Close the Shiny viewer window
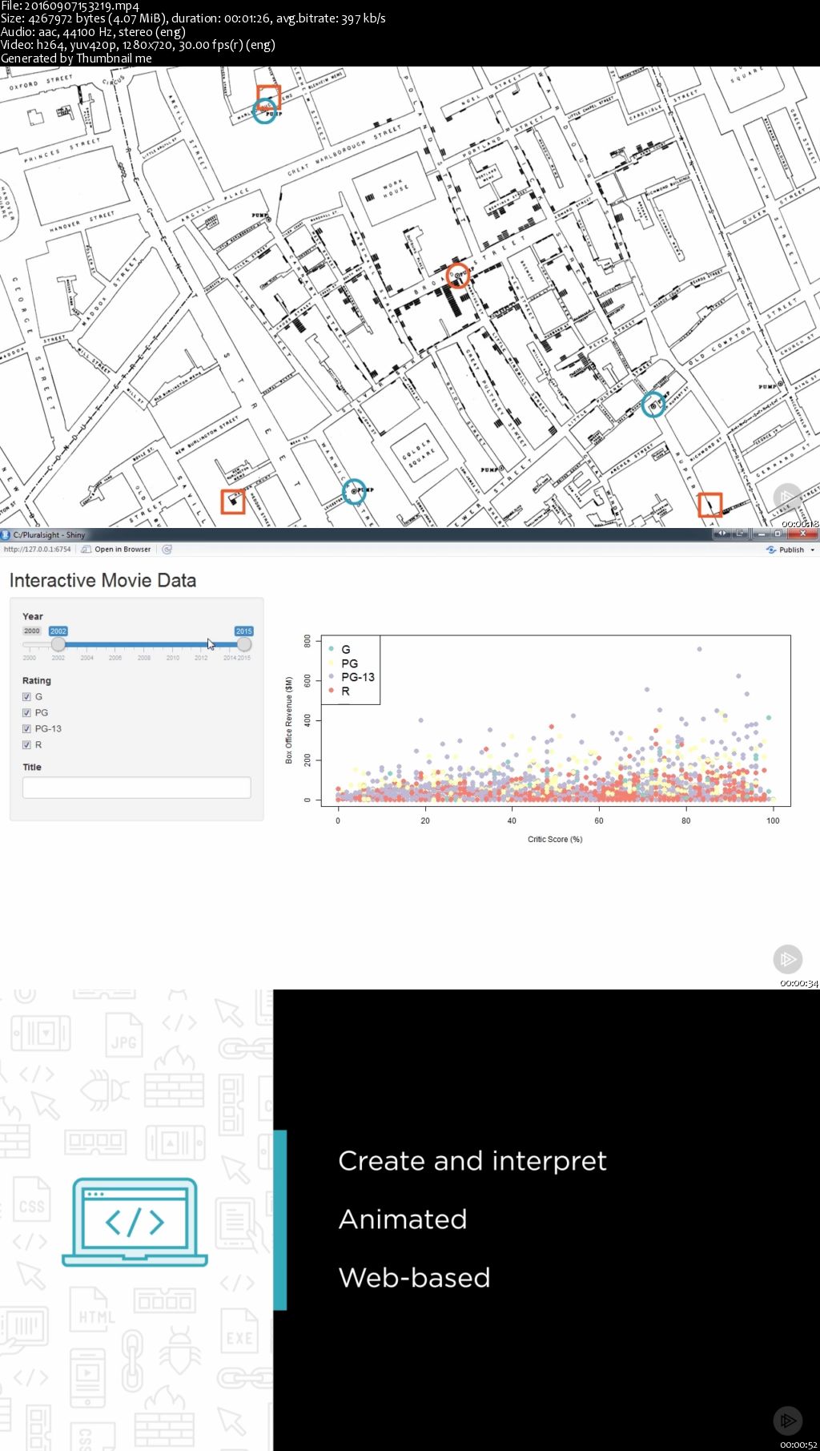Screen dimensions: 820x1451 coord(802,534)
